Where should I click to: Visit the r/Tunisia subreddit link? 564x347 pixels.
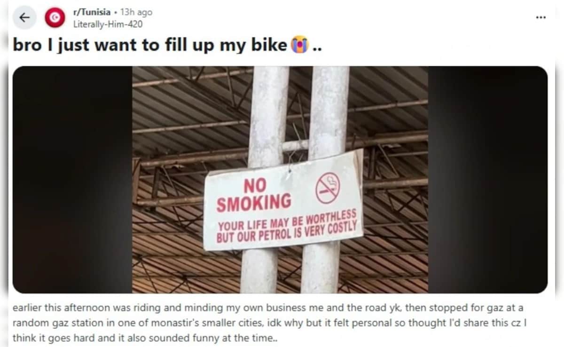click(x=92, y=13)
